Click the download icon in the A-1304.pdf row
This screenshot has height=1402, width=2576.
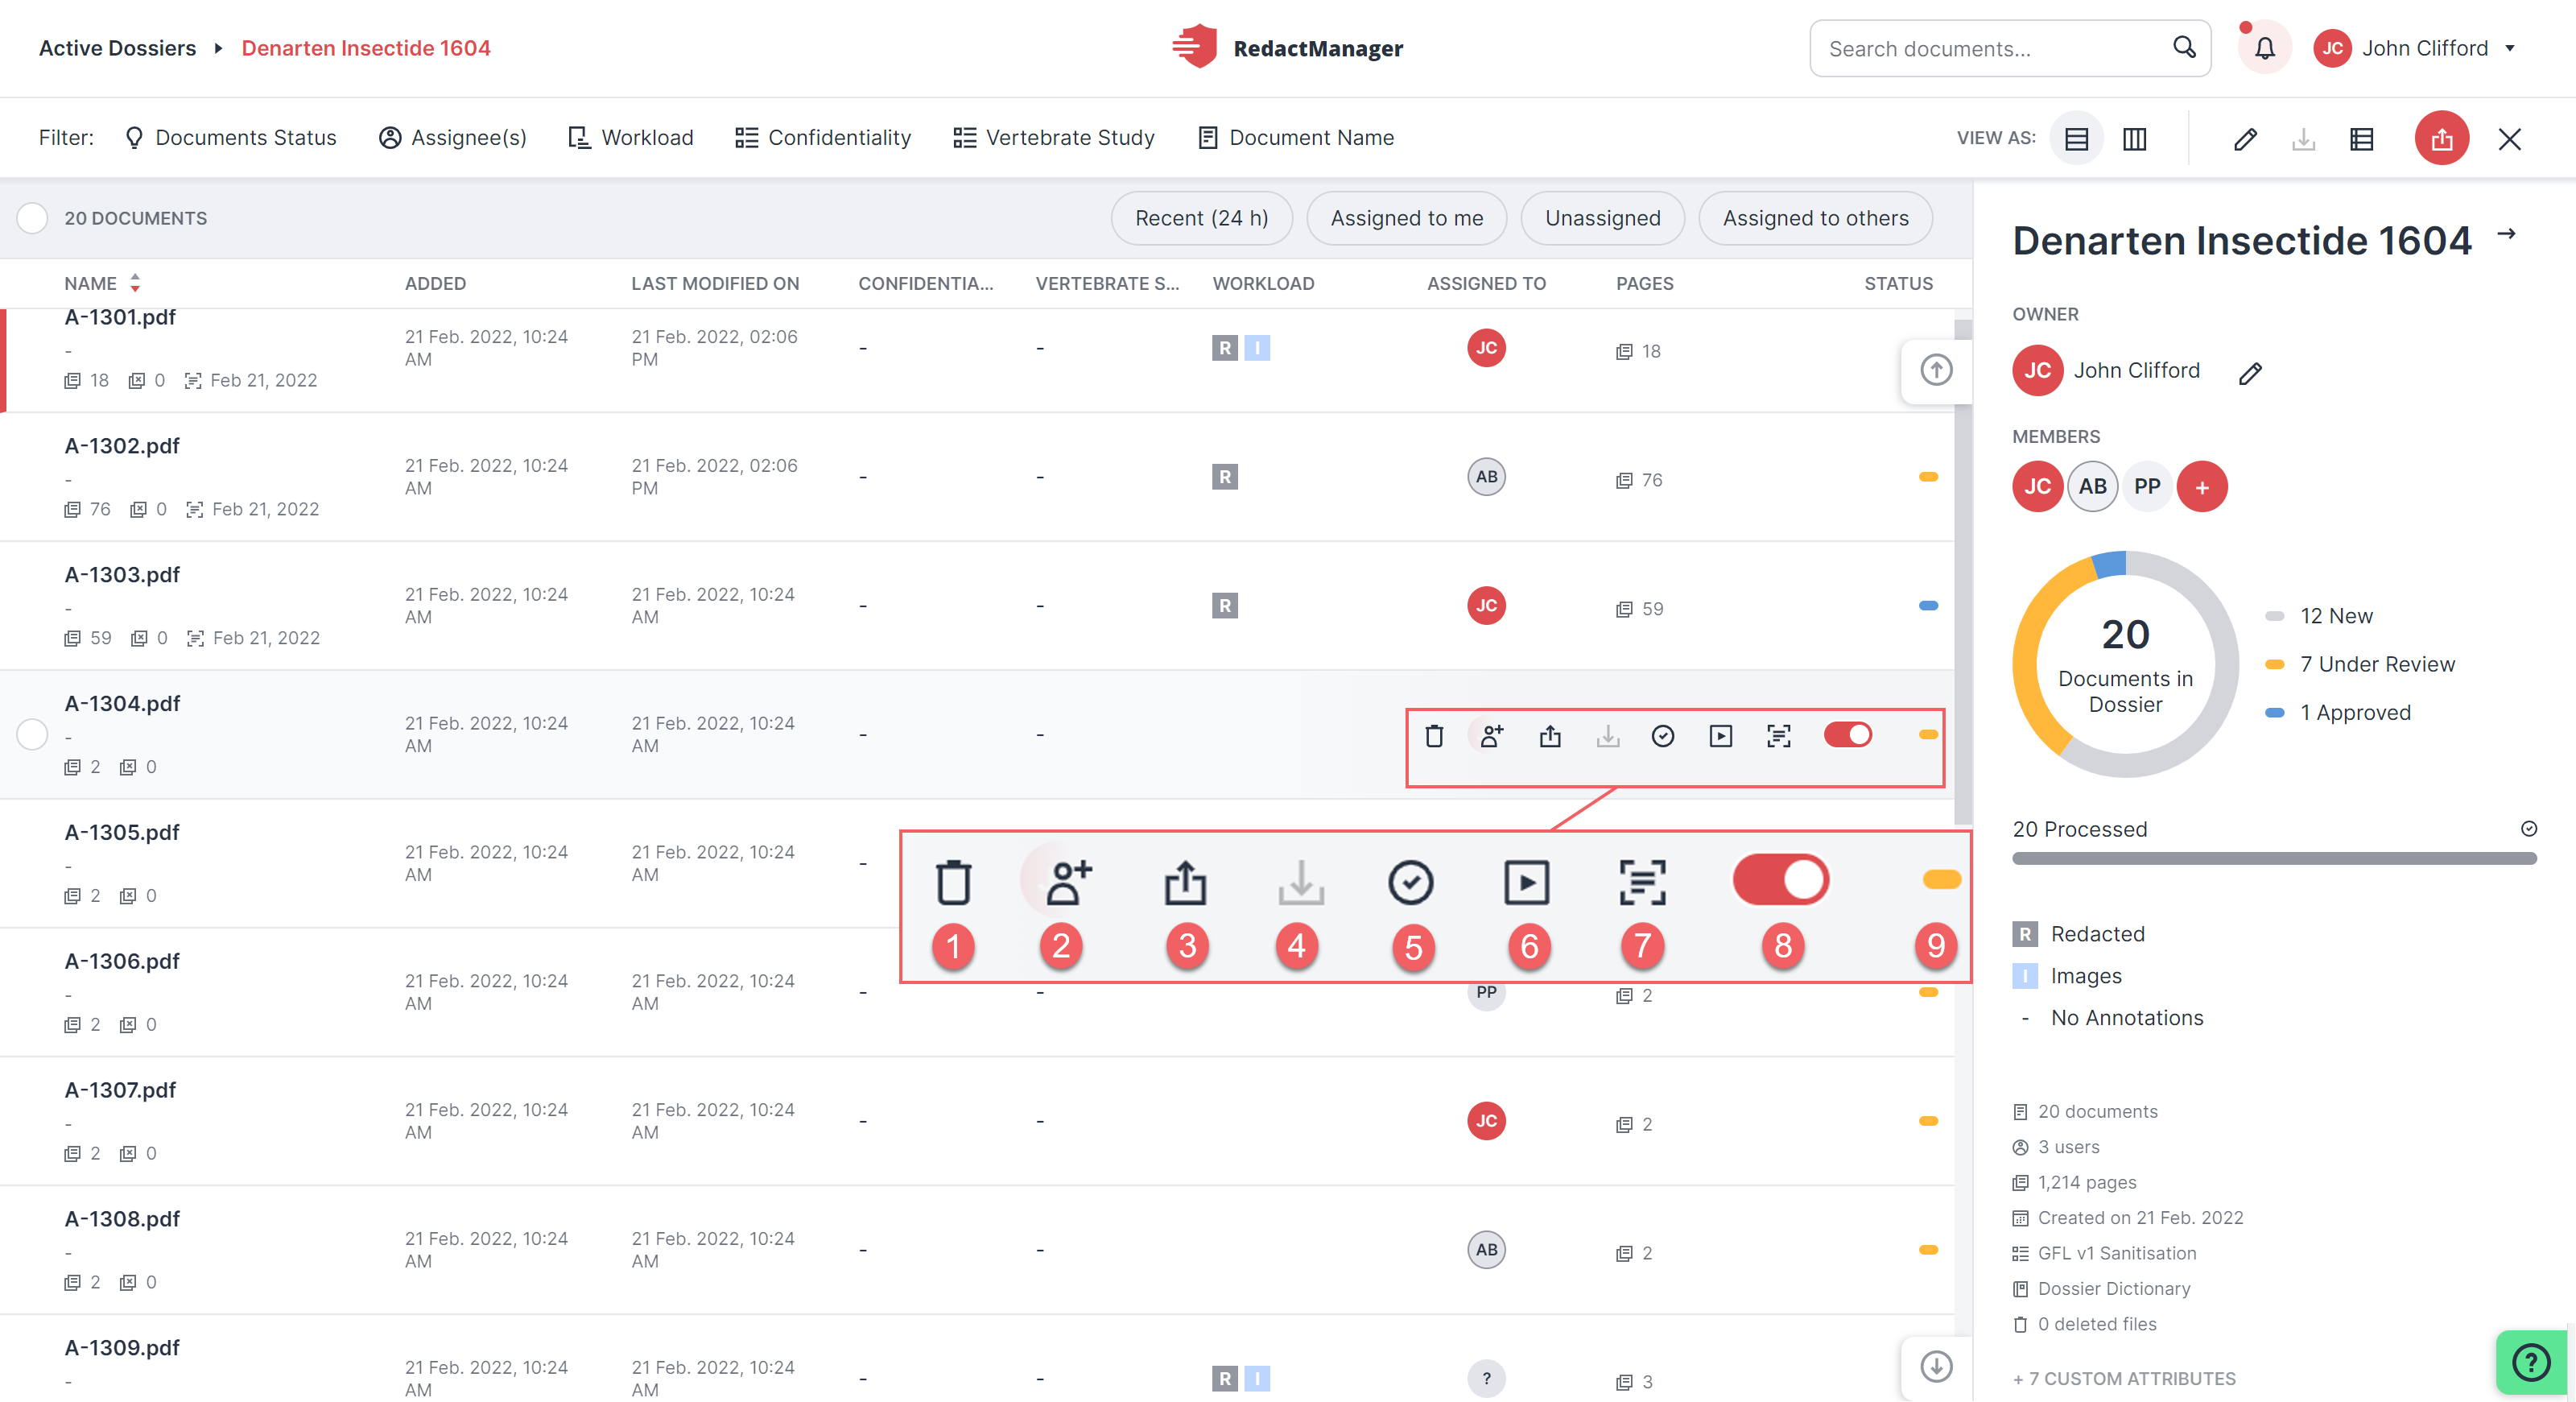[x=1608, y=736]
